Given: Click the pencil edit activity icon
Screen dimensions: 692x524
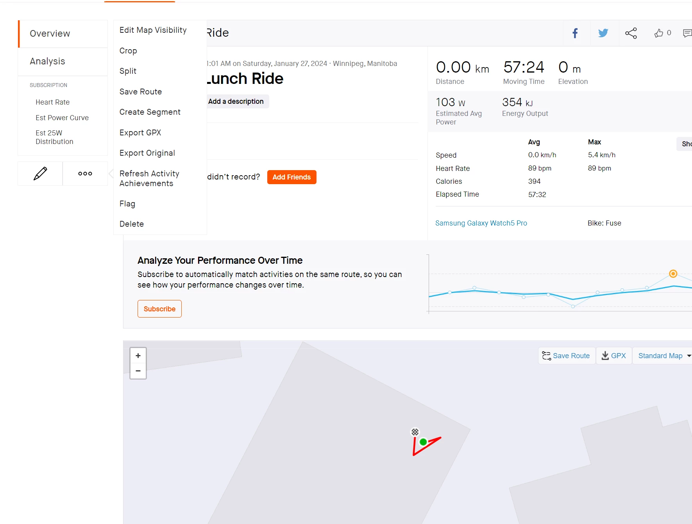Looking at the screenshot, I should tap(40, 174).
